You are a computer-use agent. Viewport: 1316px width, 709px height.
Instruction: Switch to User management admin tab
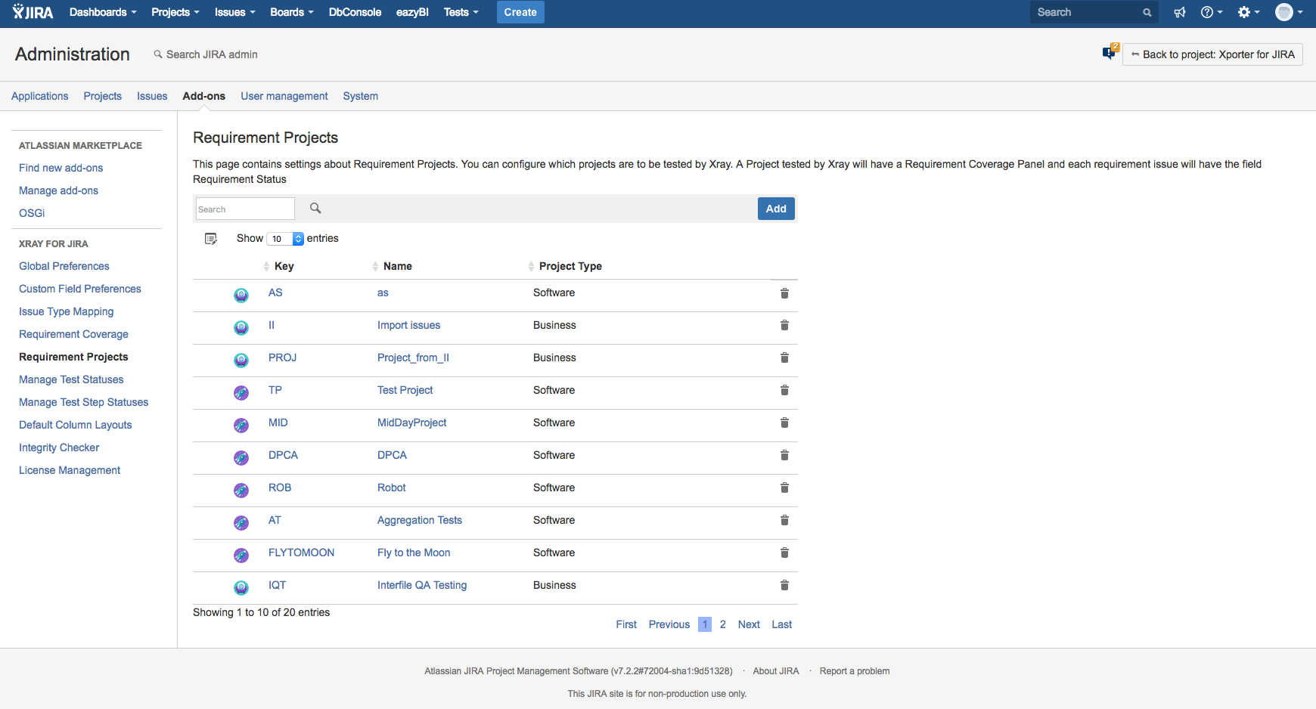point(284,96)
